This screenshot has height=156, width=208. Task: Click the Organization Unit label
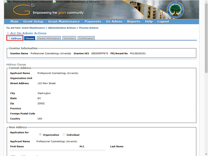click(x=21, y=78)
